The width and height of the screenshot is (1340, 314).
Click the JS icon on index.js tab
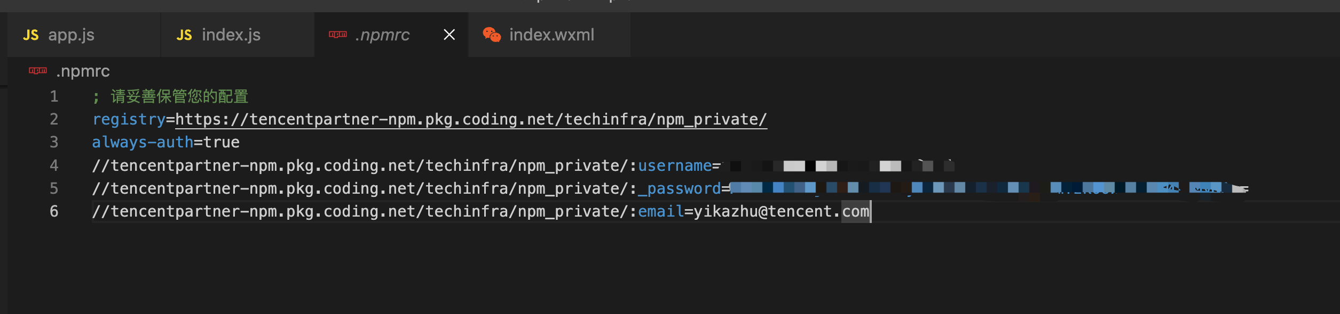pyautogui.click(x=184, y=35)
